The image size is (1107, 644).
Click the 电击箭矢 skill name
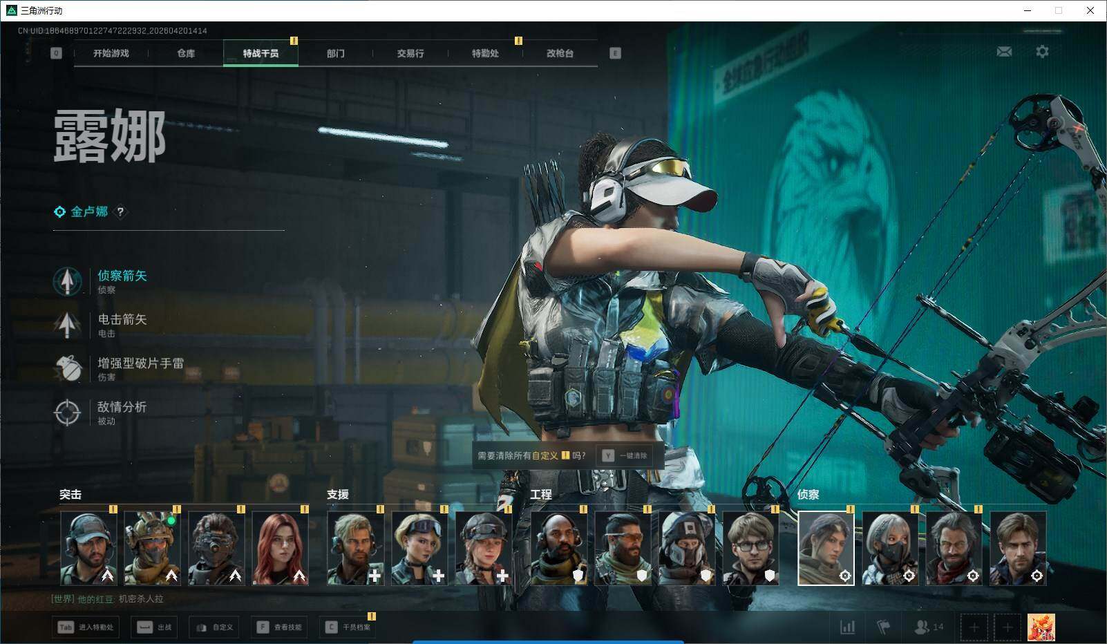click(x=122, y=319)
